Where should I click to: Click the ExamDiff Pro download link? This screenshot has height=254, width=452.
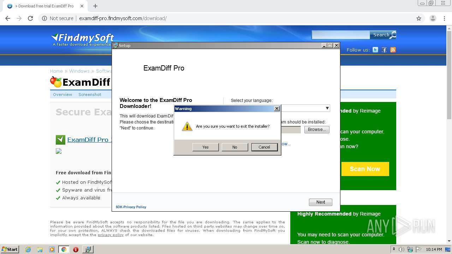(x=89, y=140)
